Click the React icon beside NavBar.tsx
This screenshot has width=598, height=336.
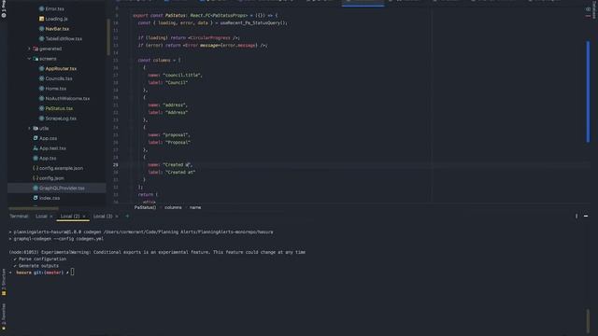41,29
